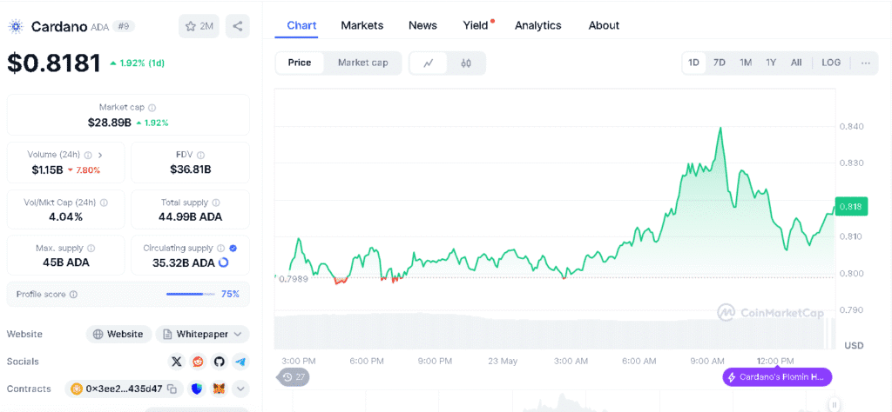The width and height of the screenshot is (892, 412).
Task: Click the $36.81B FDV value
Action: tap(191, 169)
